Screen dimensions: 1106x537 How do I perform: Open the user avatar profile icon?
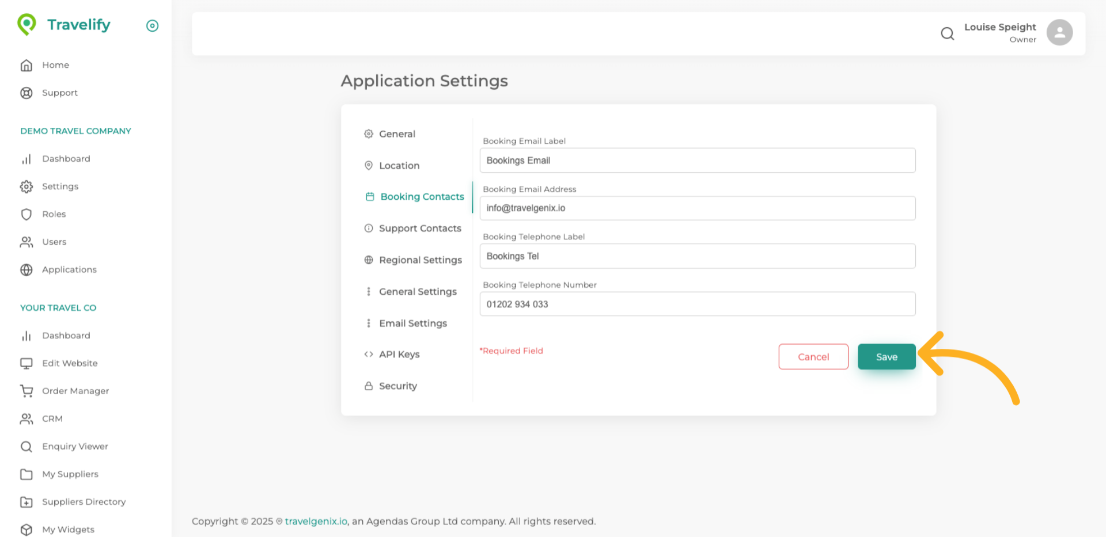(1059, 32)
